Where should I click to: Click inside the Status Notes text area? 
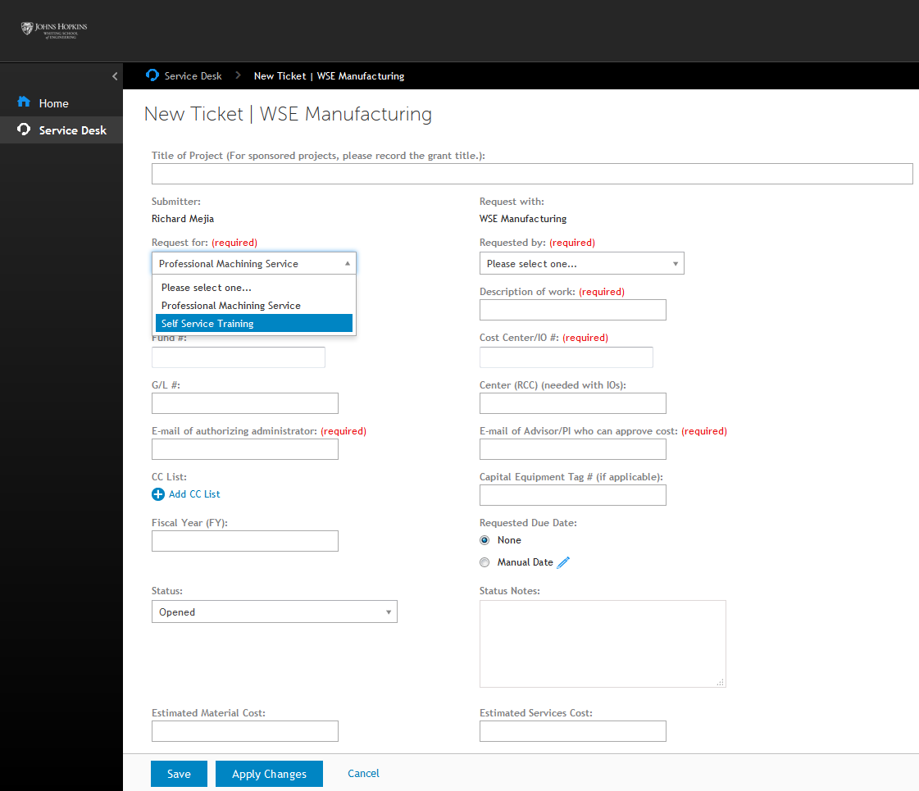[x=603, y=643]
